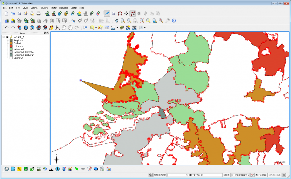The width and height of the screenshot is (291, 179).
Task: Open the Layer menu
Action: 25,8
